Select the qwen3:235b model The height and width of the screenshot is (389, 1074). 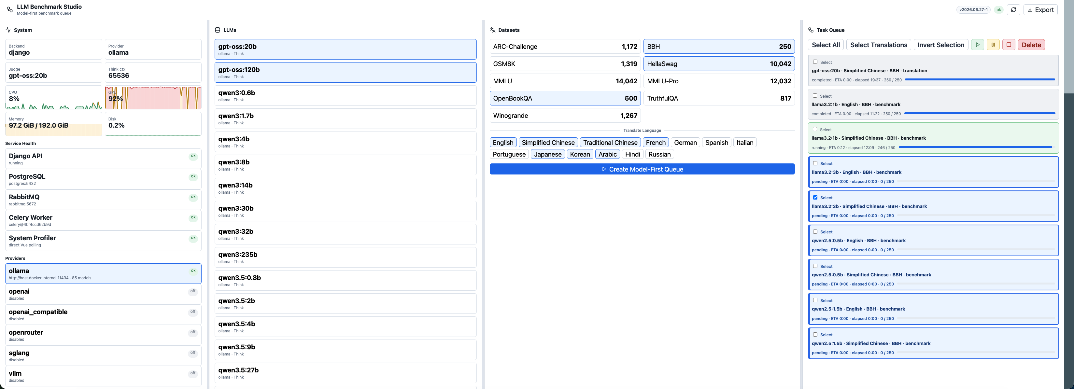coord(345,257)
